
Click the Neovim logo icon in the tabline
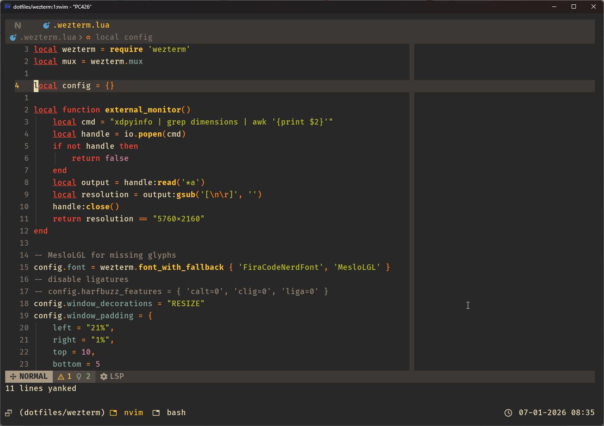click(18, 25)
